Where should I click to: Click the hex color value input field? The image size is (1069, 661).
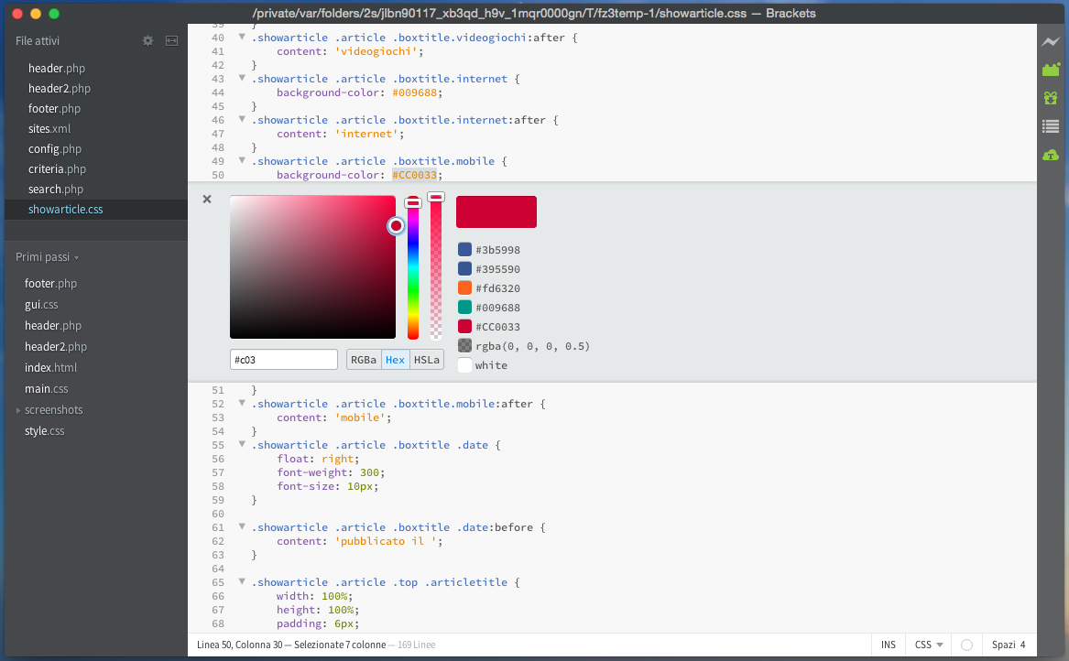[284, 360]
